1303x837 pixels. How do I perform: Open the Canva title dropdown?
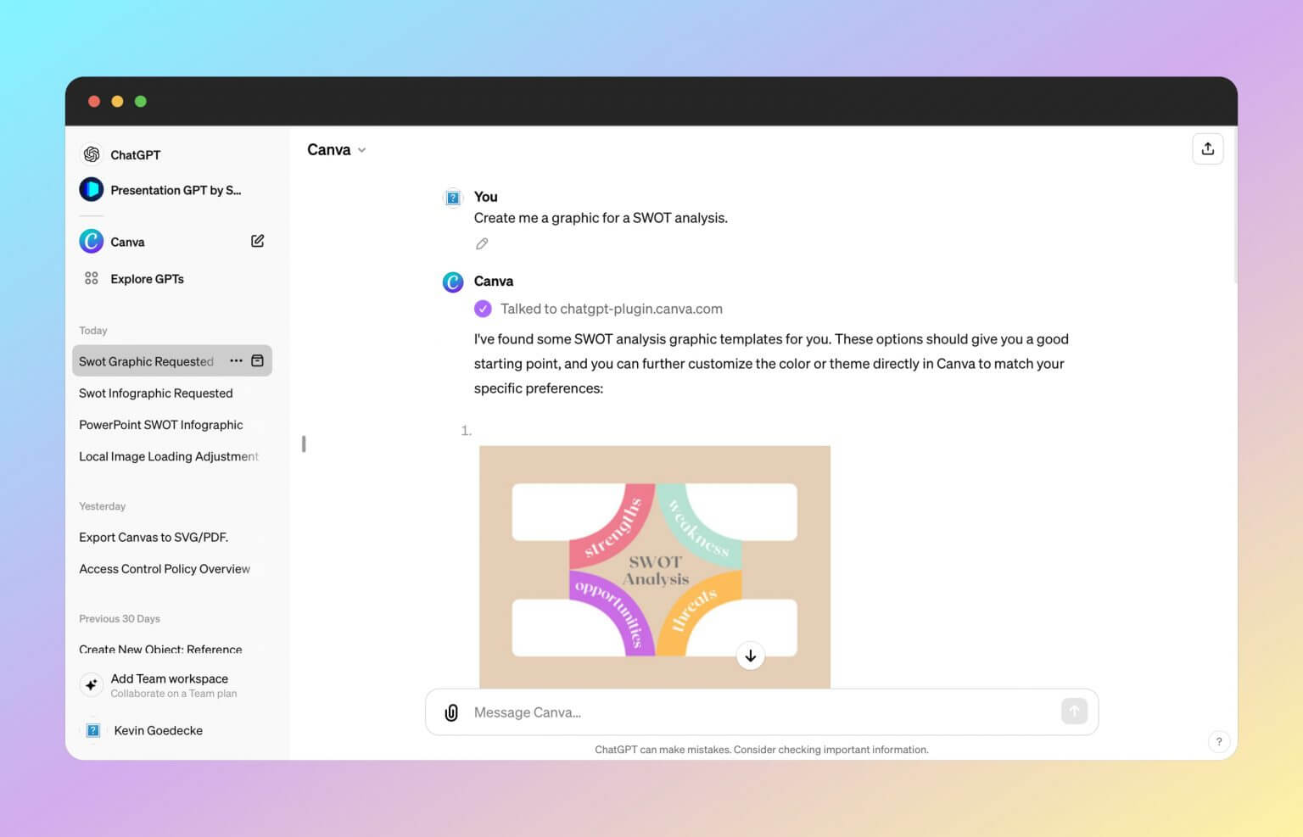[x=362, y=150]
